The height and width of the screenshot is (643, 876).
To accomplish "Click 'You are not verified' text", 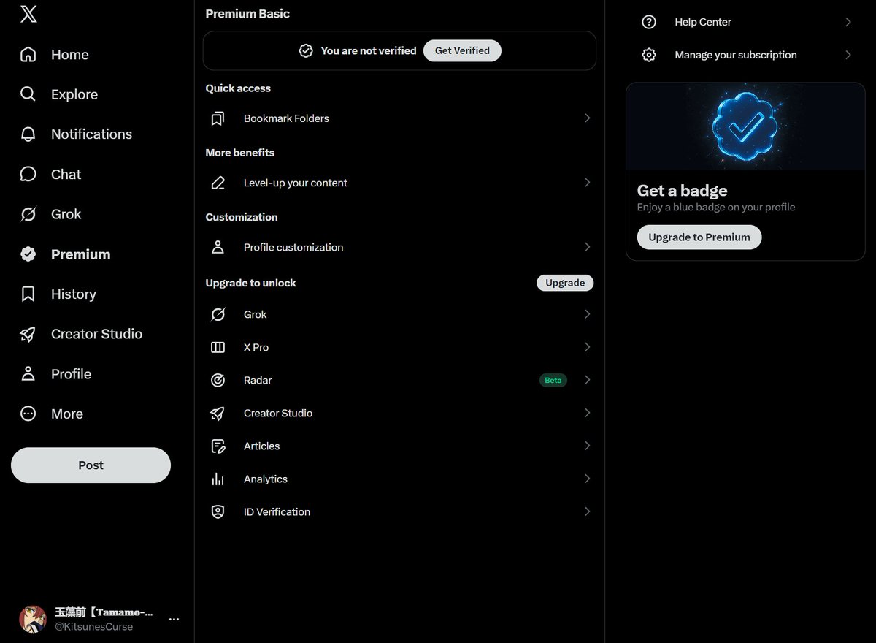I will (369, 50).
